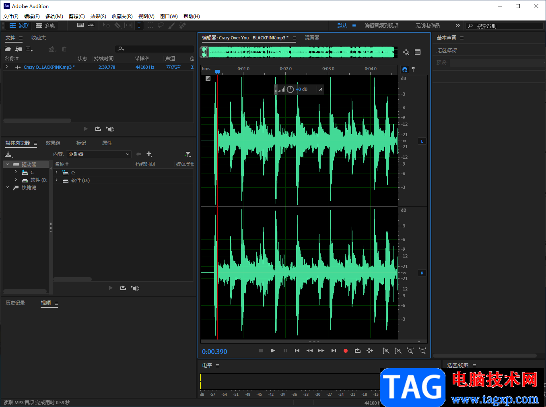This screenshot has width=546, height=407.
Task: Select the Marquee Selection tool
Action: tap(150, 25)
